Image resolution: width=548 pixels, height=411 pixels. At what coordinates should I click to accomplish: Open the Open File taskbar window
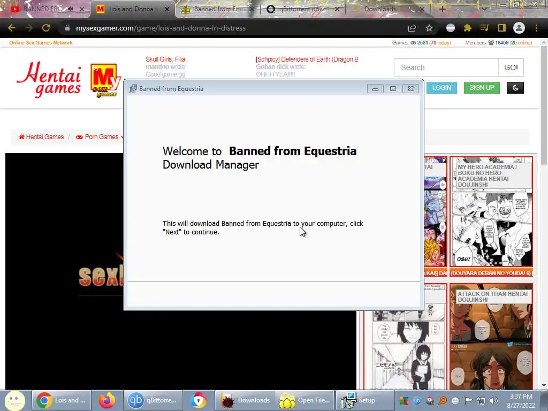click(x=305, y=400)
